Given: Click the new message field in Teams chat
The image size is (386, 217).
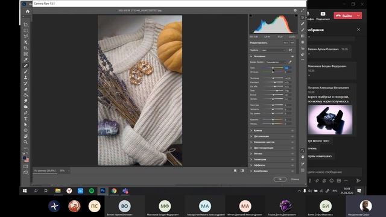Looking at the screenshot, I should click(335, 172).
